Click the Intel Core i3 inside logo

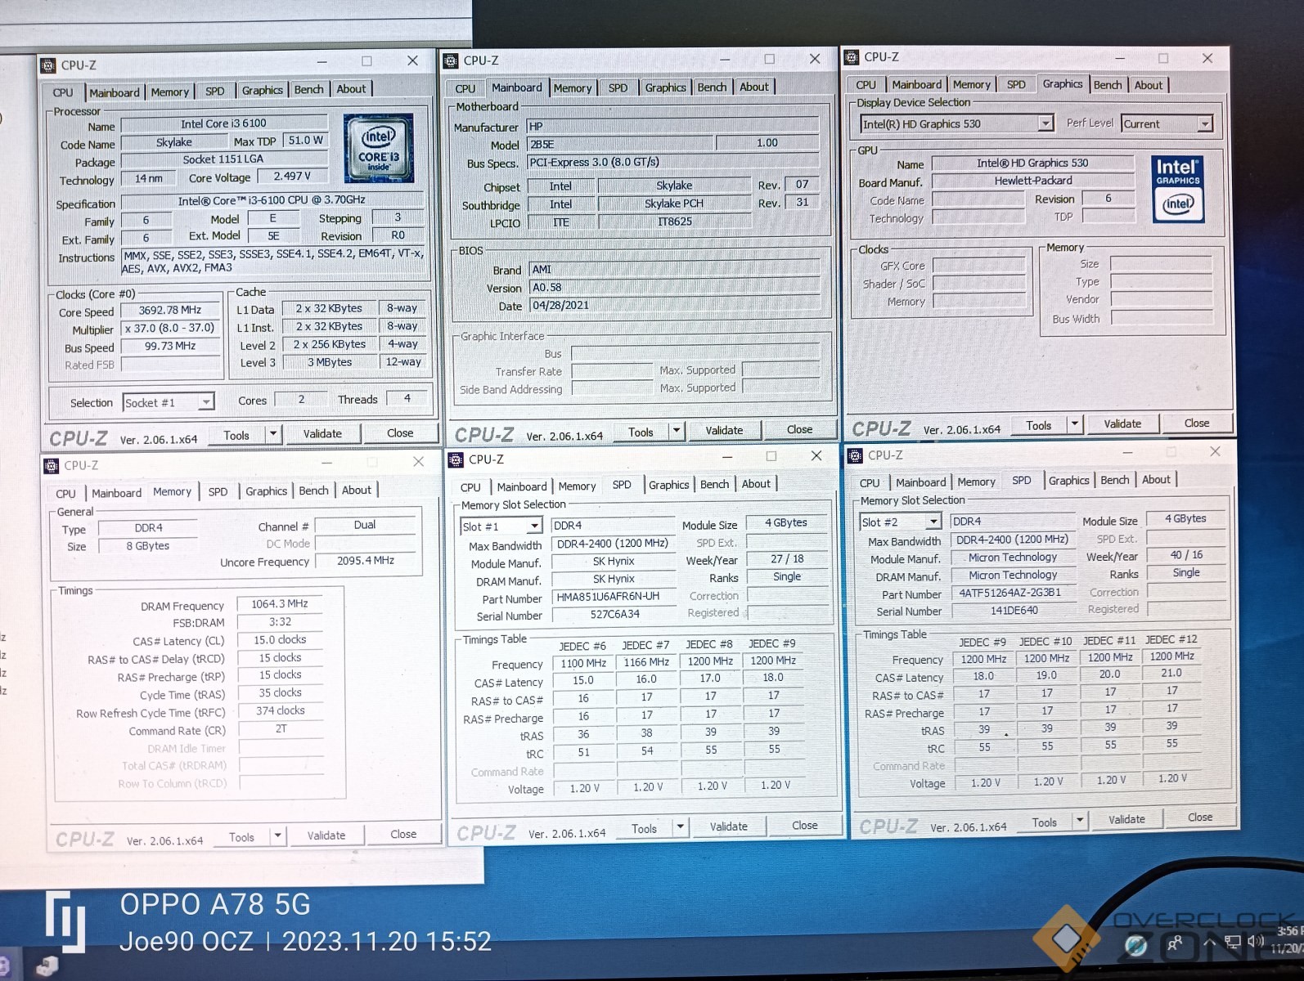point(378,148)
